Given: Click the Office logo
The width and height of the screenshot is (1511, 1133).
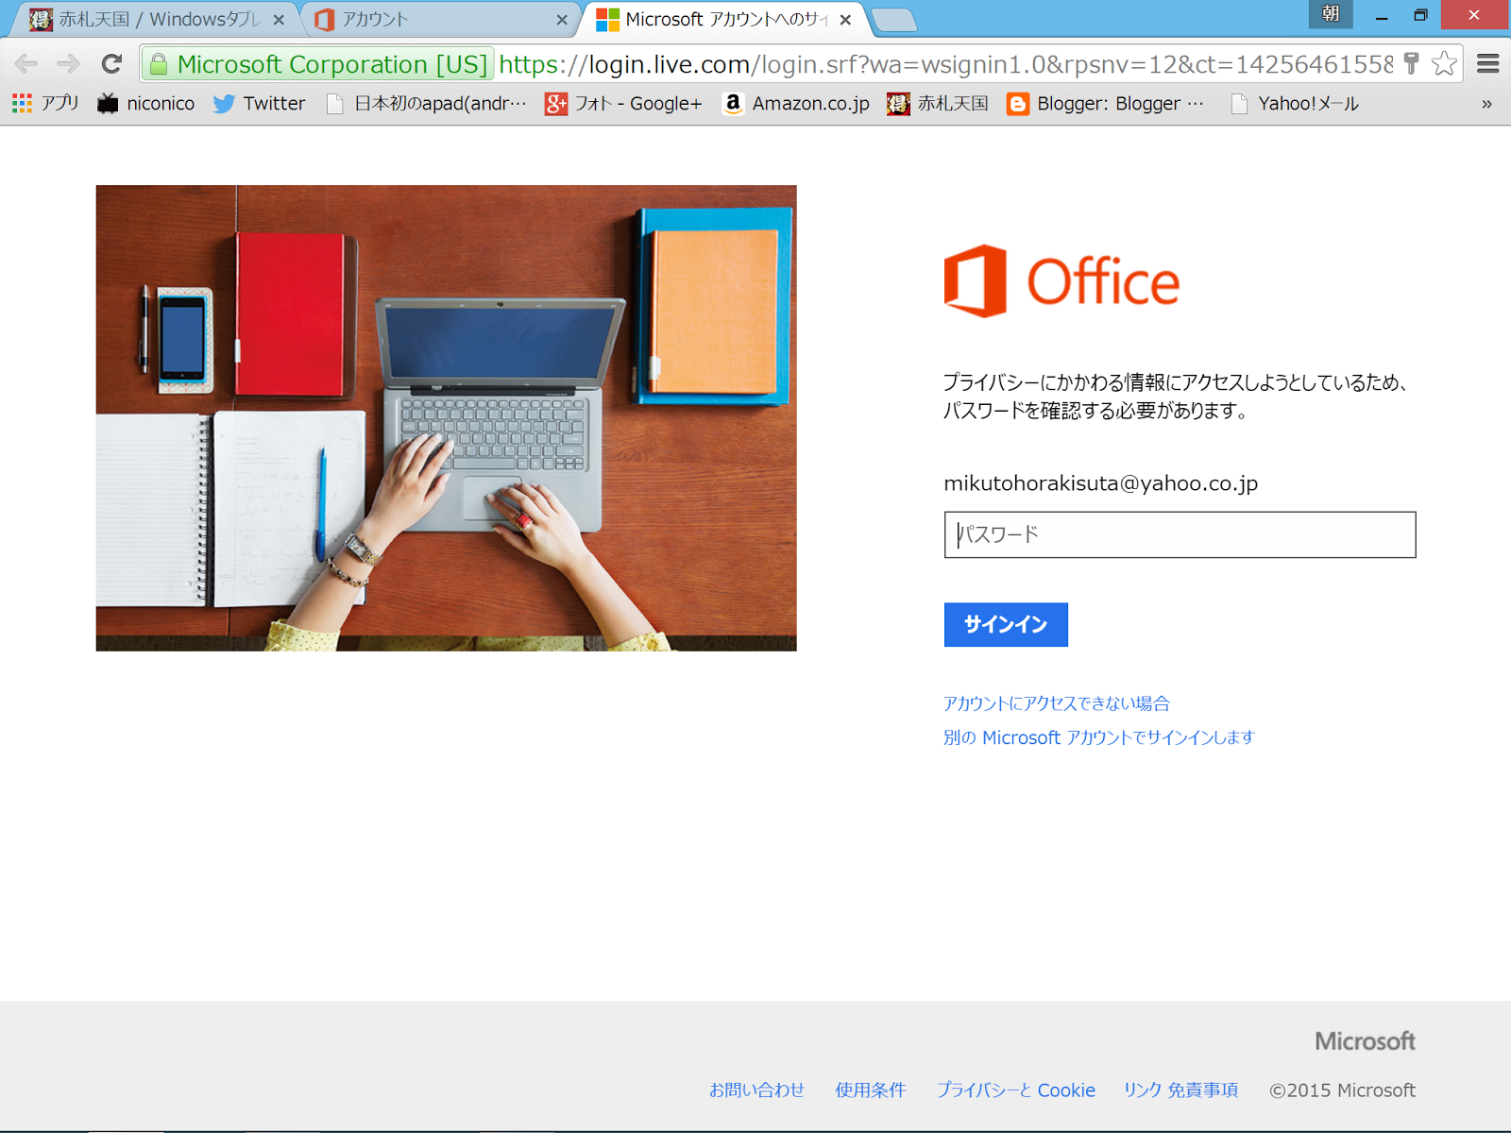Looking at the screenshot, I should [x=1061, y=281].
